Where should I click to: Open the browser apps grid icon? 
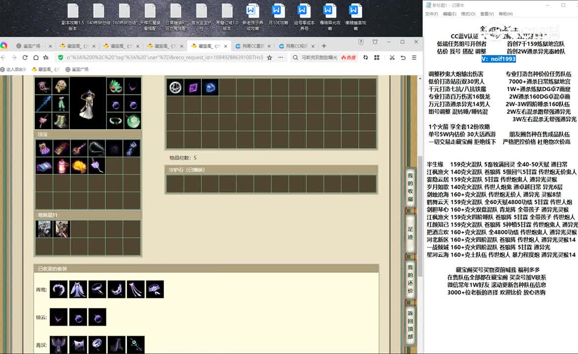[x=377, y=58]
